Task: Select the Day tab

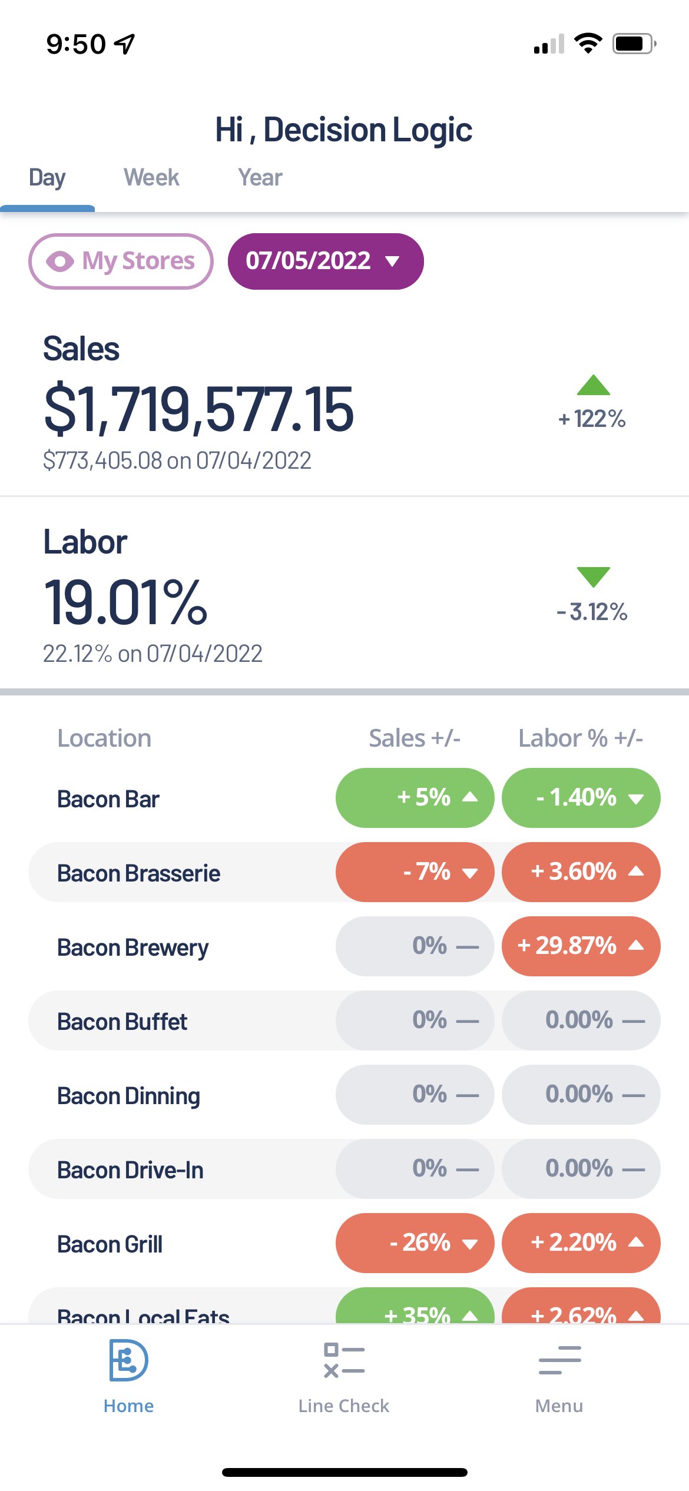Action: click(47, 178)
